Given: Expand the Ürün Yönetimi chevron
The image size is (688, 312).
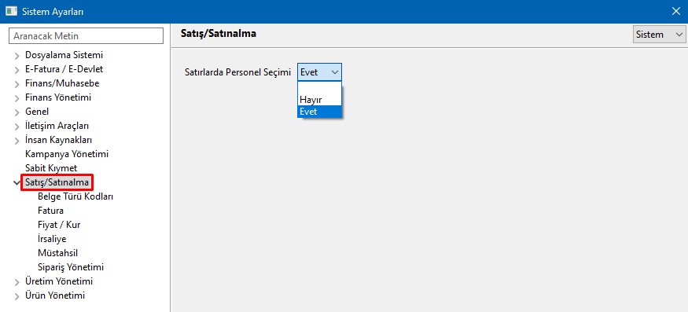Looking at the screenshot, I should tap(17, 296).
